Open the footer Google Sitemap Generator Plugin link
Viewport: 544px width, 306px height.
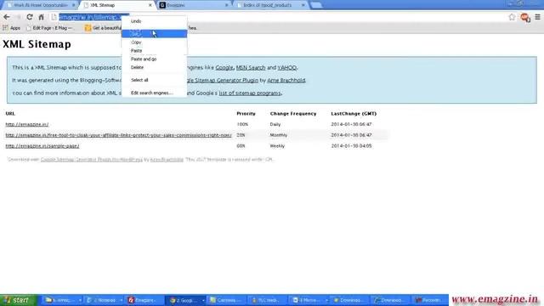click(x=91, y=160)
